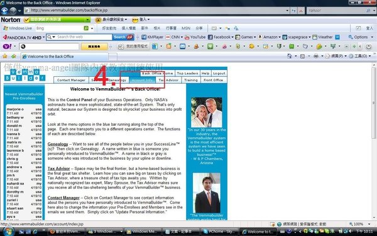Expand the CNN toolbar dropdown arrow
377x236 pixels.
pos(182,37)
